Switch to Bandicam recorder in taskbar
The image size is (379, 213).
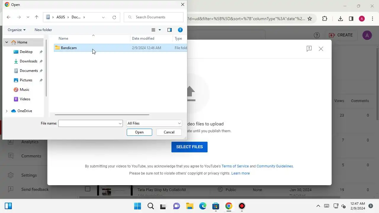click(242, 206)
